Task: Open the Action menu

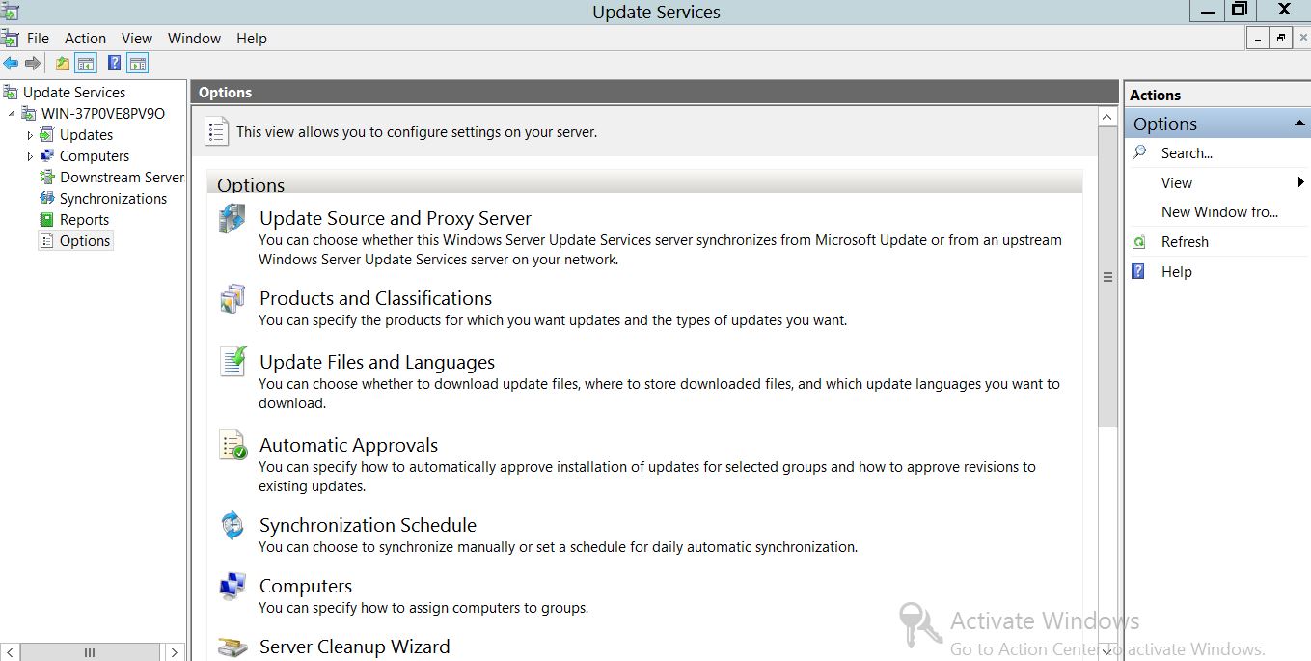Action: (85, 39)
